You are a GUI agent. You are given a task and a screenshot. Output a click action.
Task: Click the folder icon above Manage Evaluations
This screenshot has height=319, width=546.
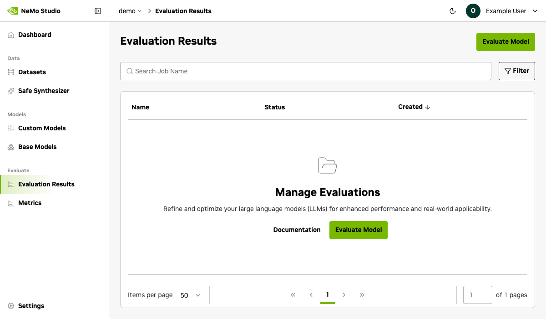click(327, 165)
